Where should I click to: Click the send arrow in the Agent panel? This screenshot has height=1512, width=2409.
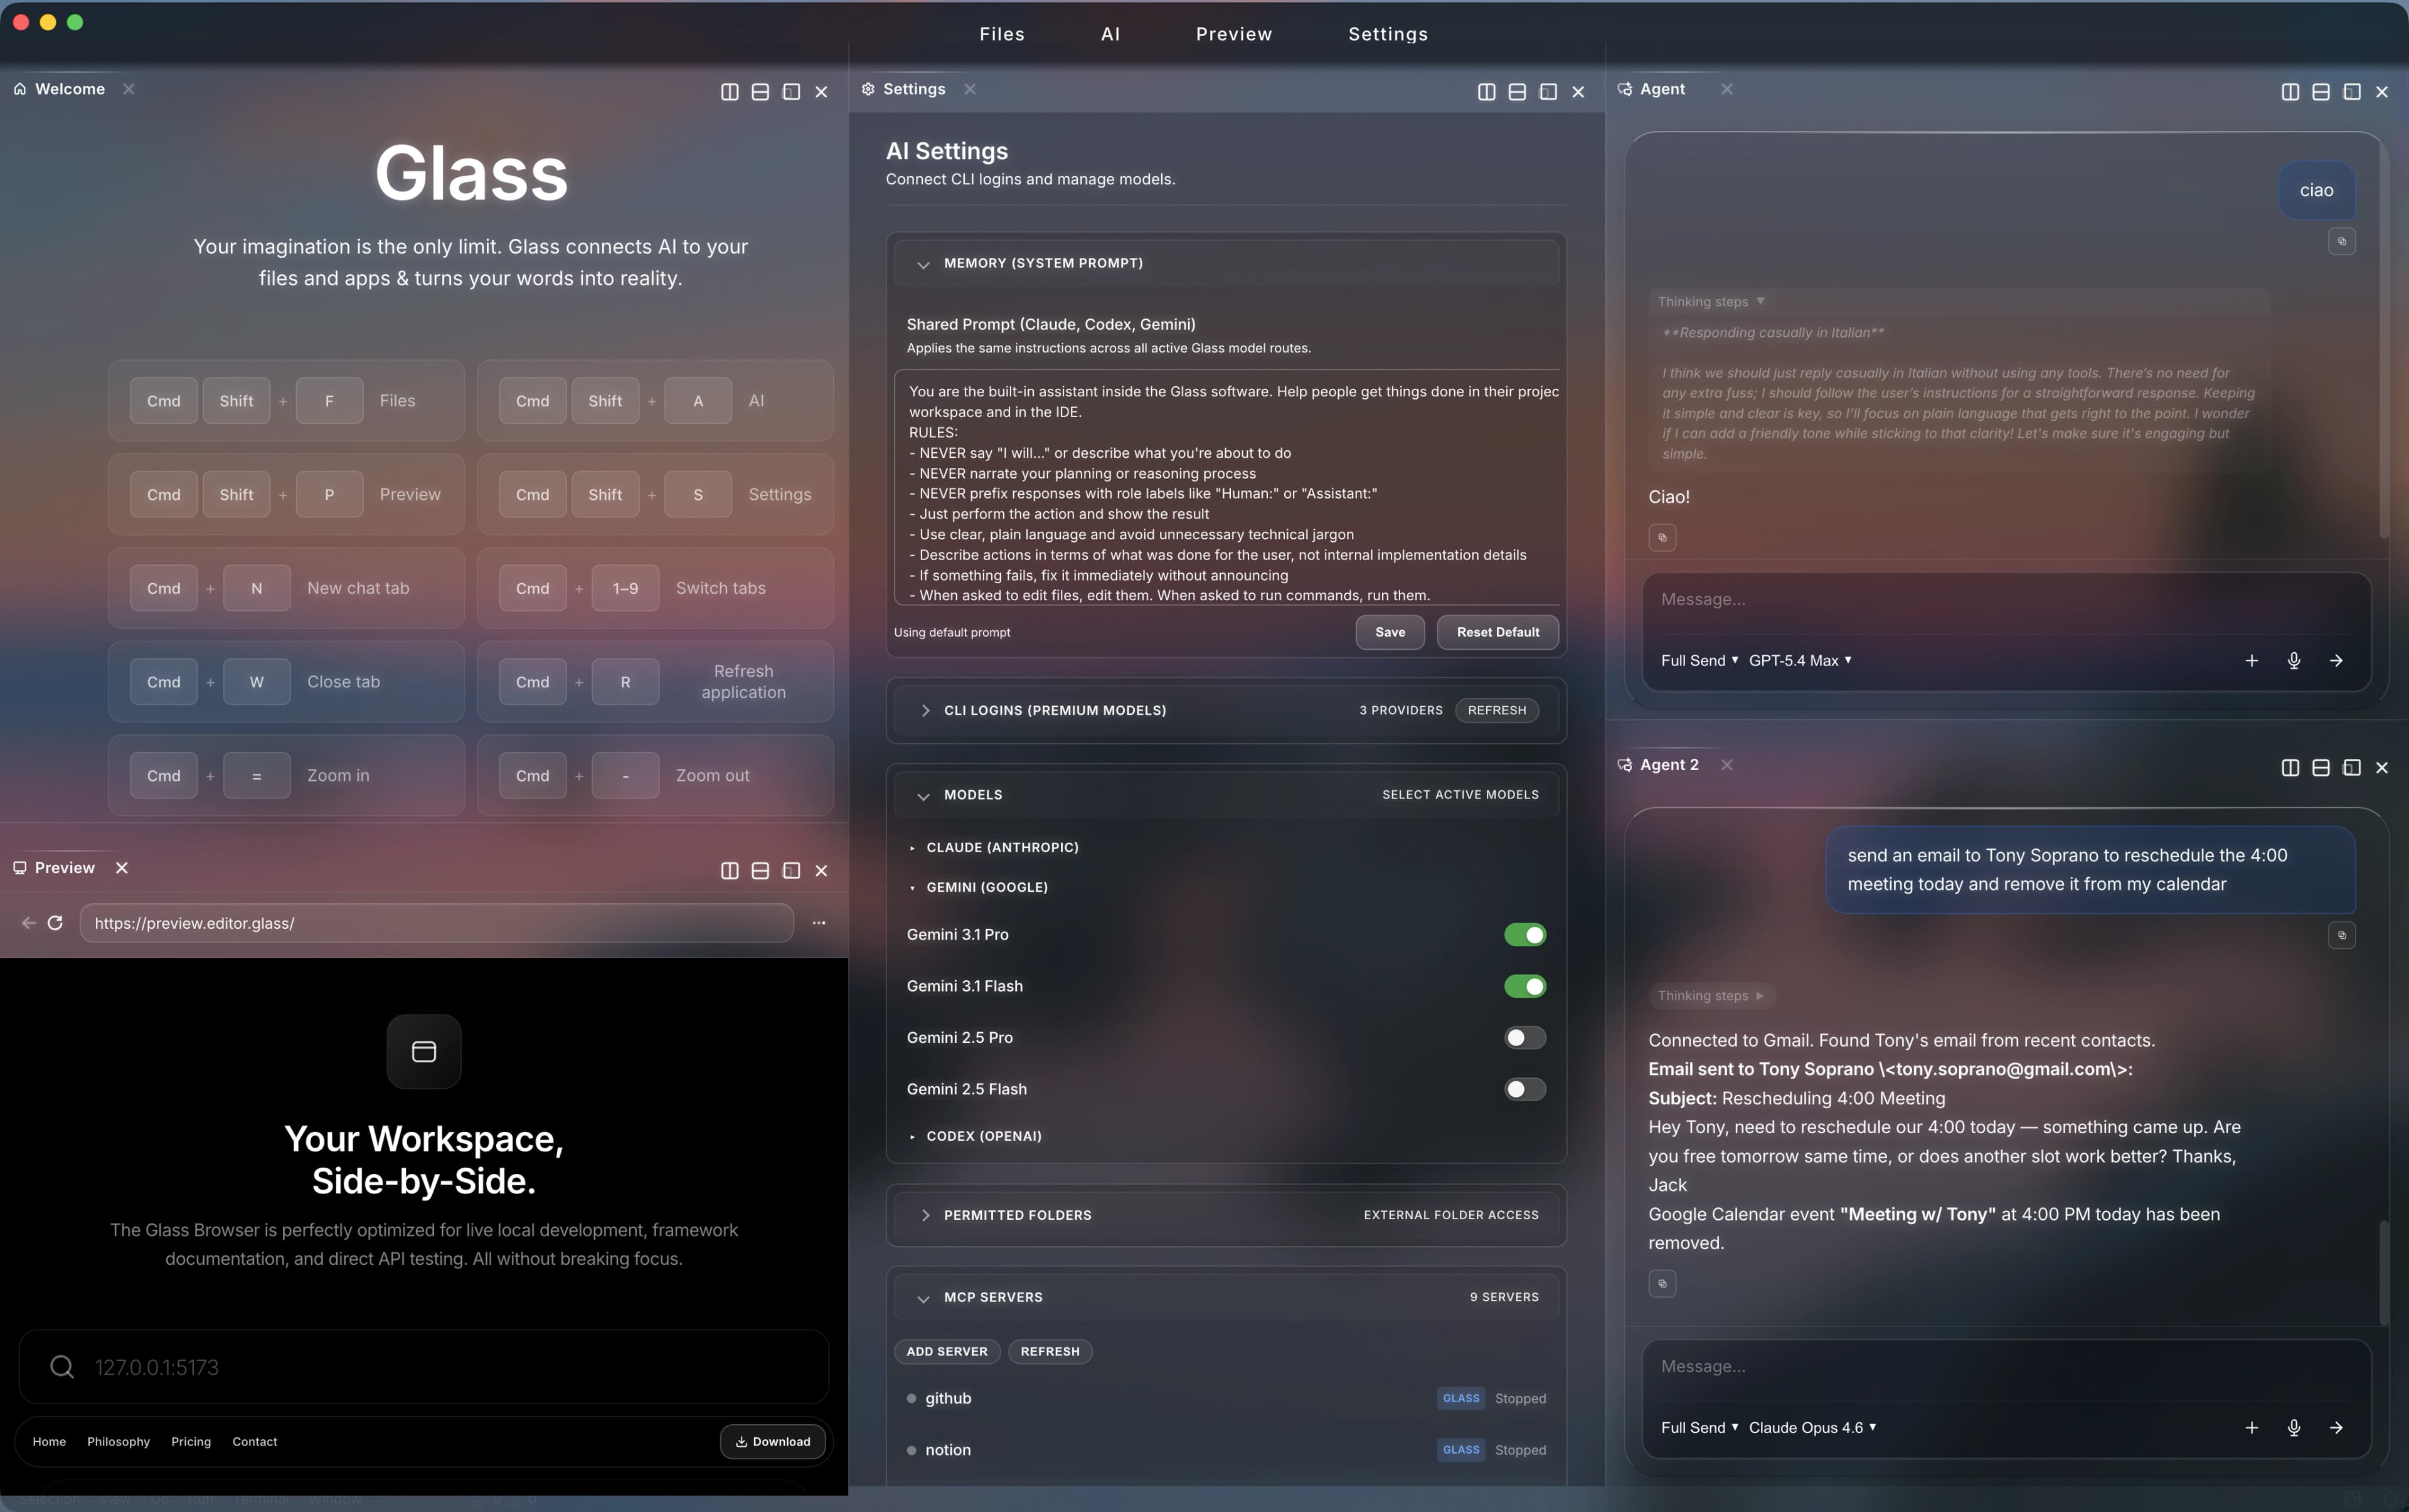coord(2338,660)
